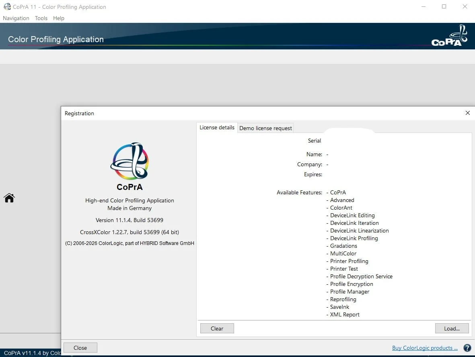Viewport: 475px width, 357px height.
Task: Click the 'Gradations' feature entry
Action: (343, 246)
